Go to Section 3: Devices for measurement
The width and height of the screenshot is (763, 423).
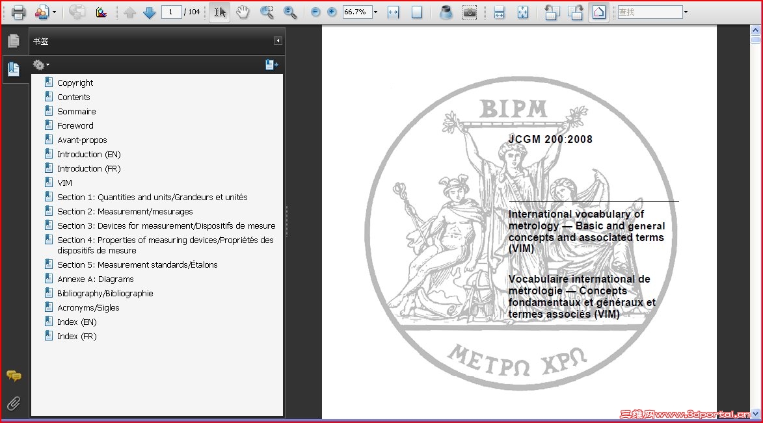tap(166, 225)
